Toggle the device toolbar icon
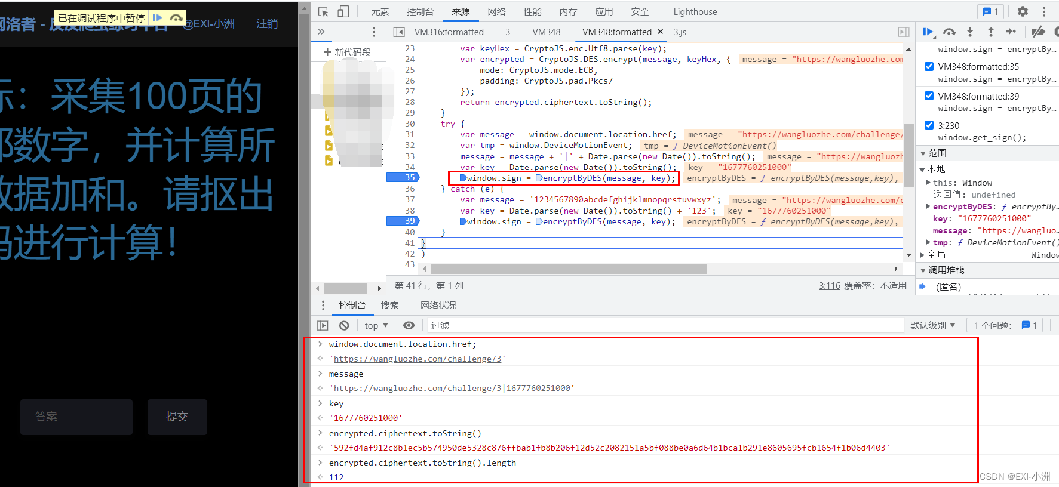The height and width of the screenshot is (487, 1059). tap(343, 11)
